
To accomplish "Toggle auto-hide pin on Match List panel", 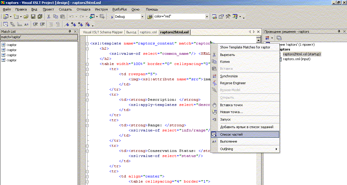I will point(70,31).
